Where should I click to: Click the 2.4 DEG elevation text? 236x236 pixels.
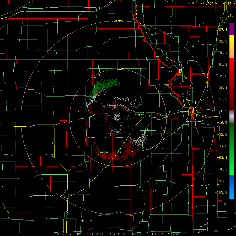coord(116,234)
